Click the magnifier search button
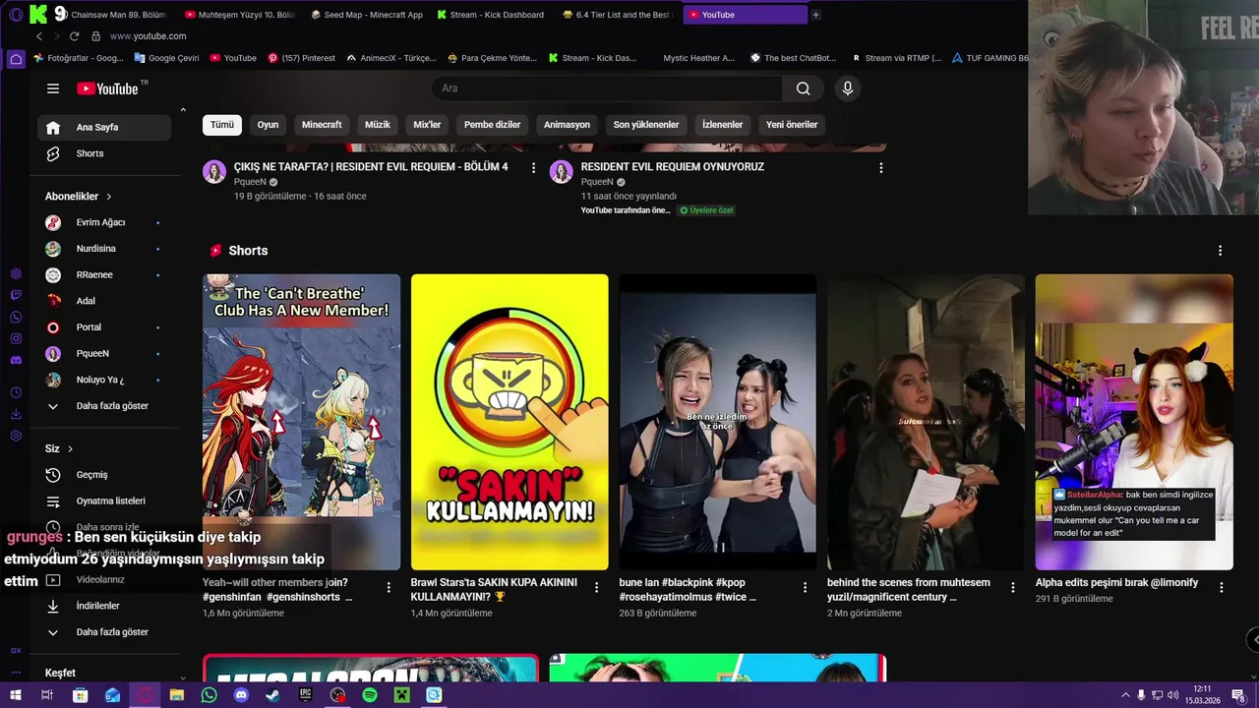Screen dimensions: 1259x708 (804, 88)
